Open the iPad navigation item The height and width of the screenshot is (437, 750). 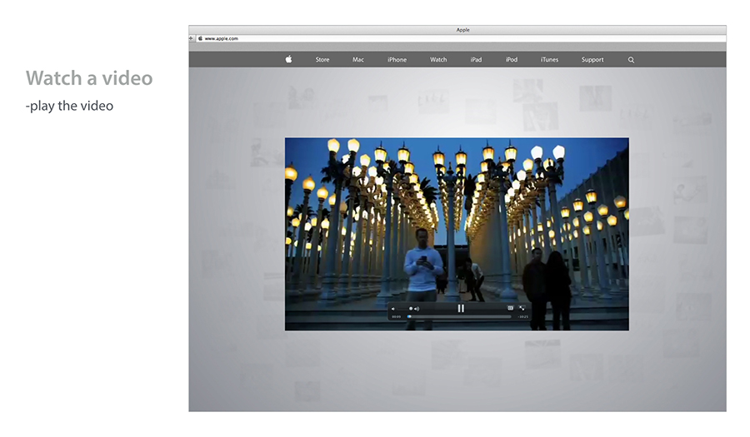tap(476, 60)
